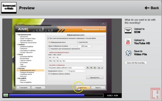
Task: Toggle the fullscreen applications checkbox
Action: coord(49,49)
